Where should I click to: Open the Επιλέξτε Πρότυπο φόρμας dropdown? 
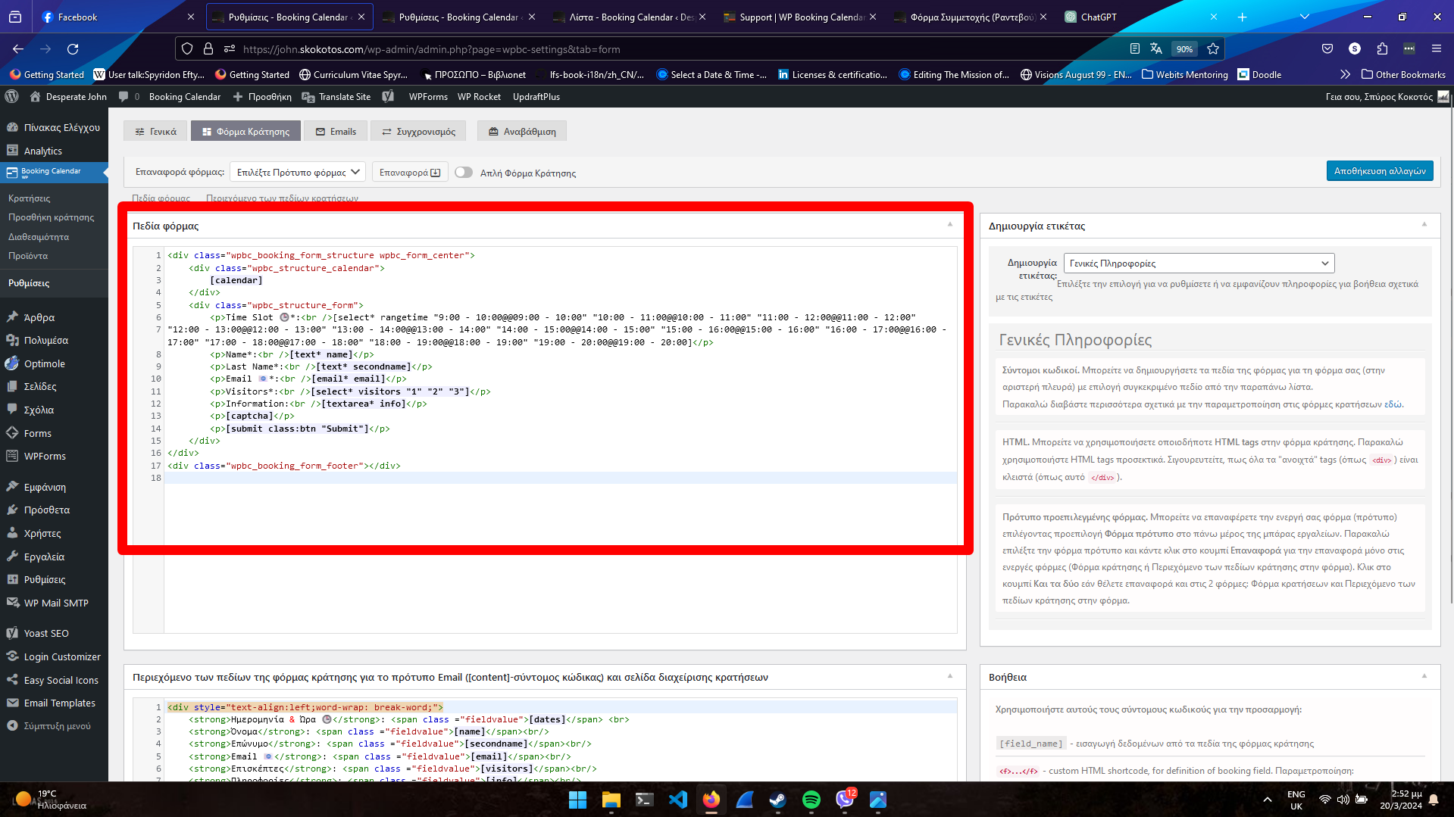[298, 173]
